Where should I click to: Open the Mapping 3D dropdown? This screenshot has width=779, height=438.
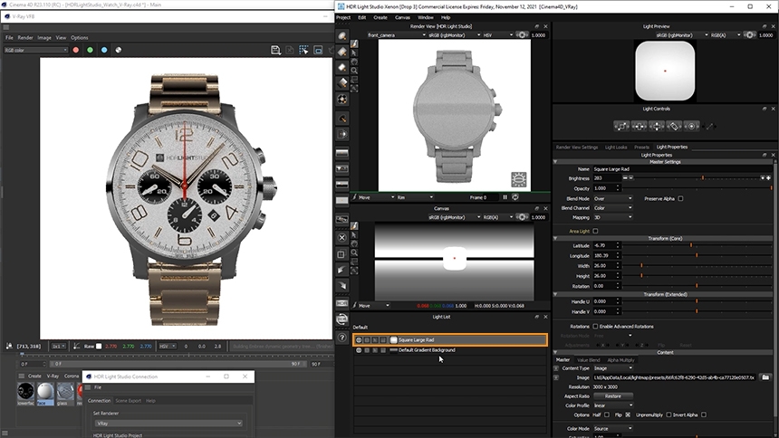(x=612, y=217)
